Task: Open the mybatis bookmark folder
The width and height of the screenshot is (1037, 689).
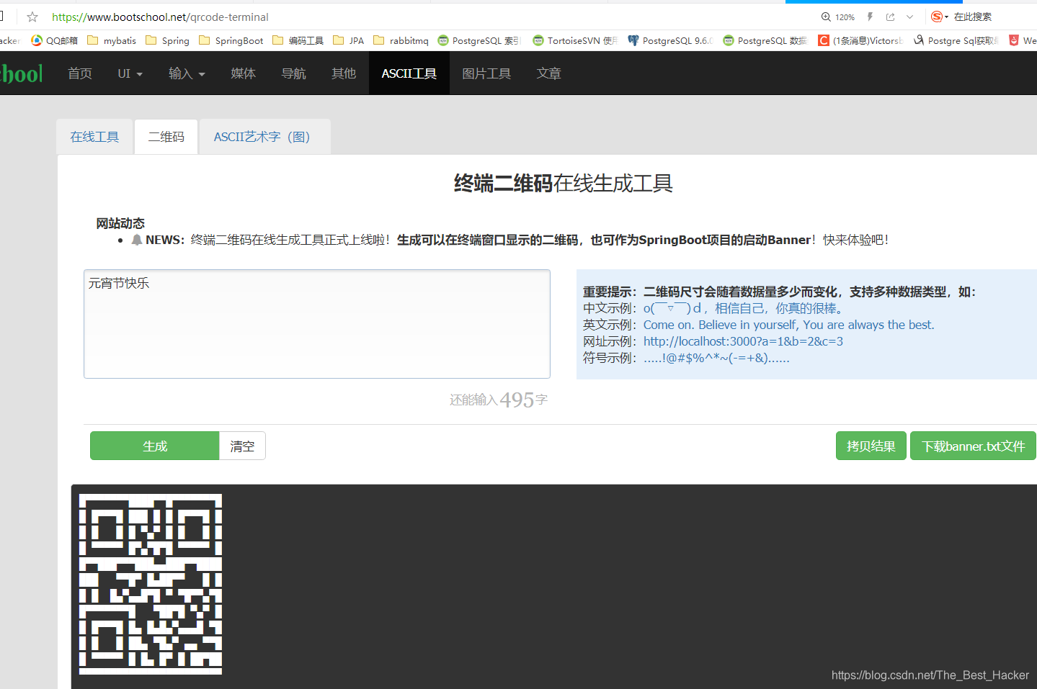Action: pyautogui.click(x=112, y=40)
